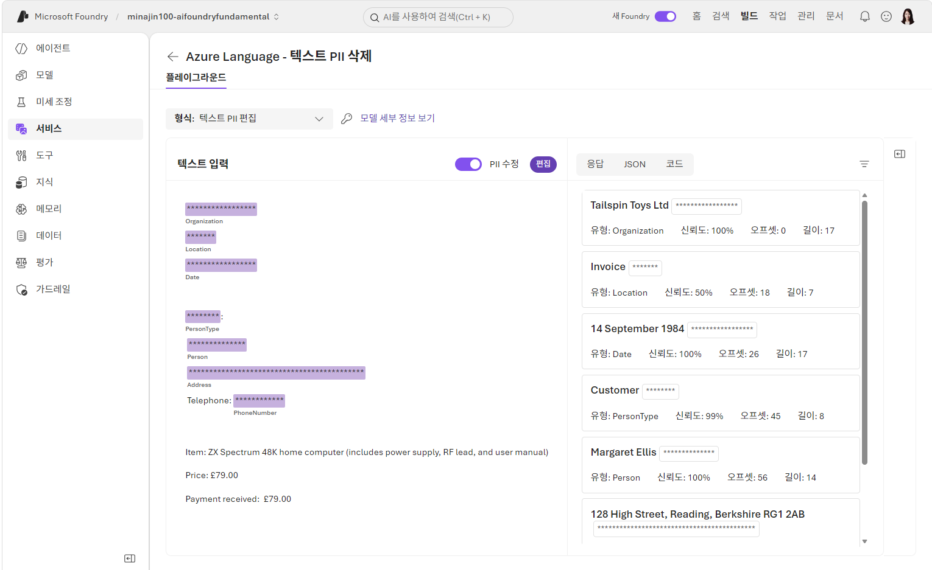Click the redacted PhoneNumber entity in text
This screenshot has width=932, height=570.
click(x=259, y=400)
